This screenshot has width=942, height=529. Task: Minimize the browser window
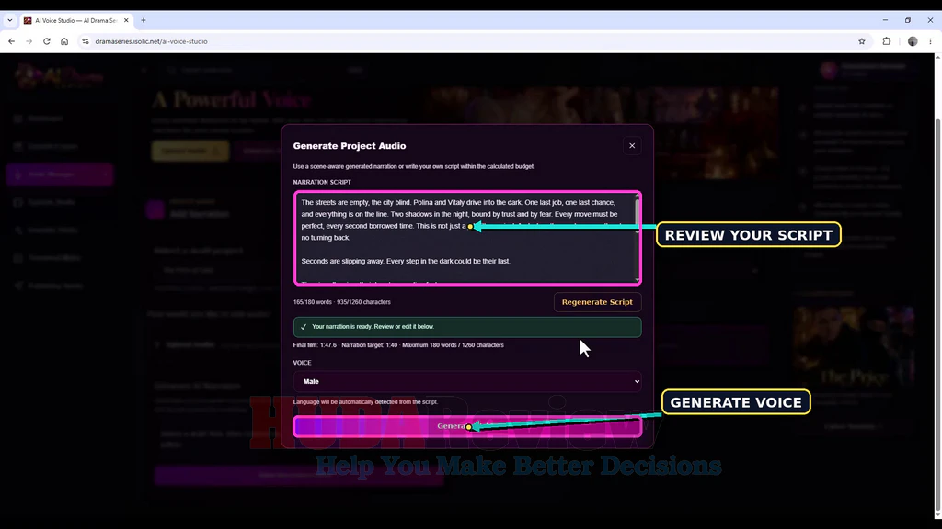885,20
